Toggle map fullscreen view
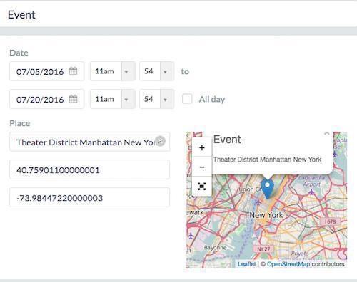 (x=202, y=187)
